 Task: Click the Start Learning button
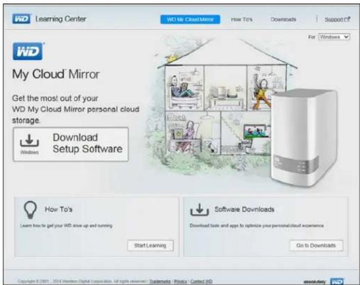[150, 245]
